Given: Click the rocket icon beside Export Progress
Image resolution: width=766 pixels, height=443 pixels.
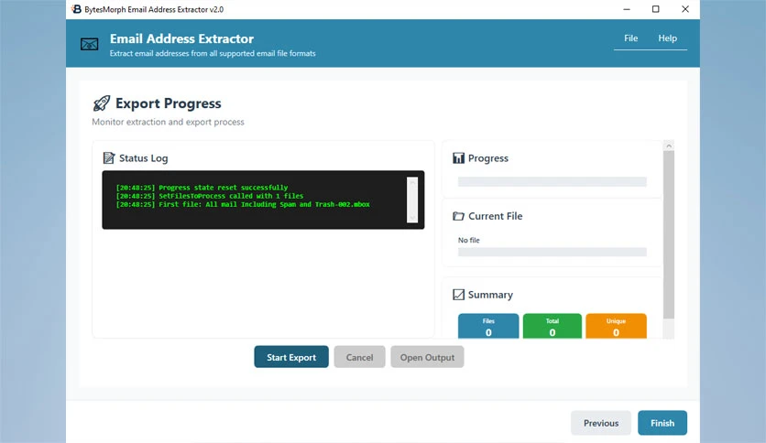Looking at the screenshot, I should 102,103.
